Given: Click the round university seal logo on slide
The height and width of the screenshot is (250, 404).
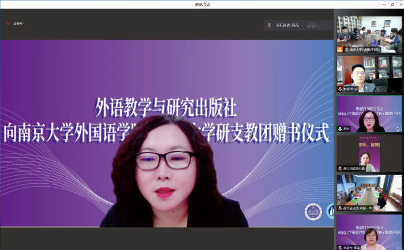Looking at the screenshot, I should [x=313, y=211].
